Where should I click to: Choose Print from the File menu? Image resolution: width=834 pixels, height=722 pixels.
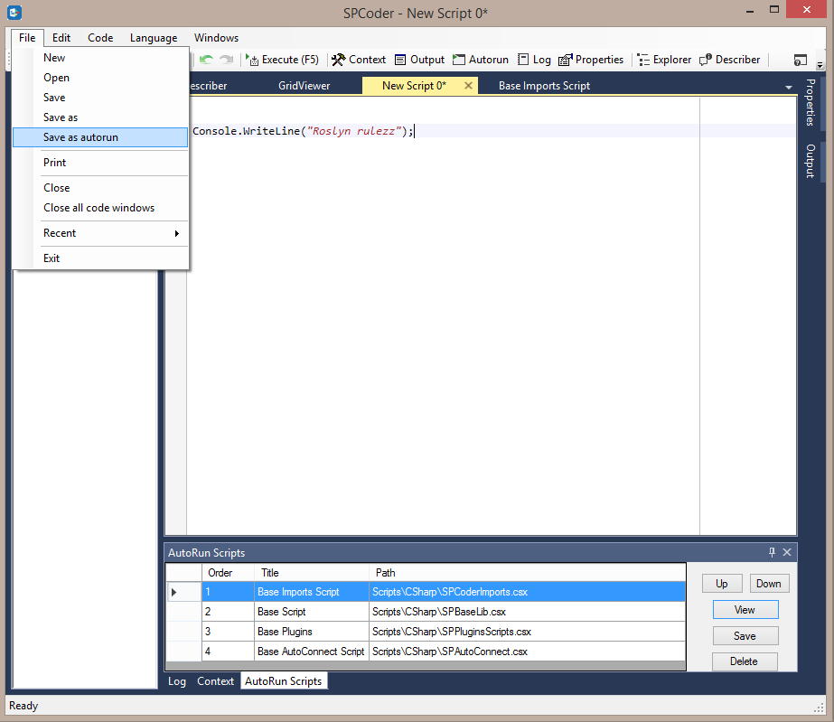point(100,163)
